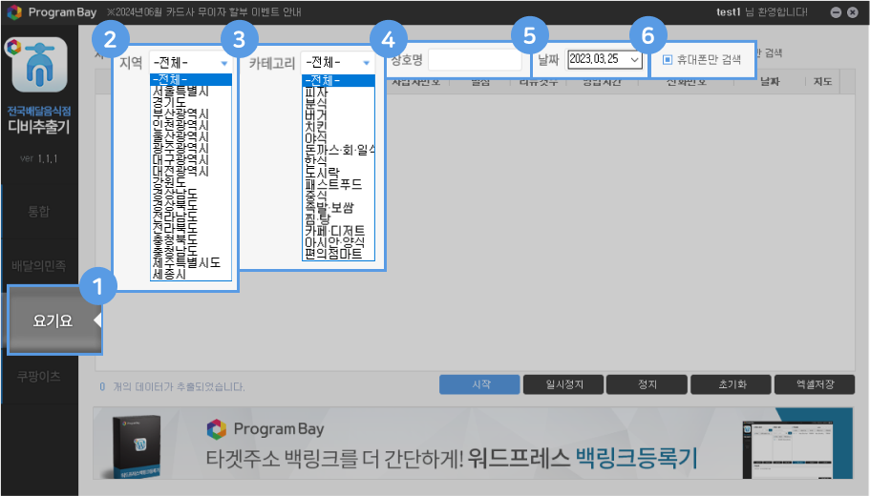Click the delivery scooter app icon
Image resolution: width=870 pixels, height=496 pixels.
(x=36, y=70)
